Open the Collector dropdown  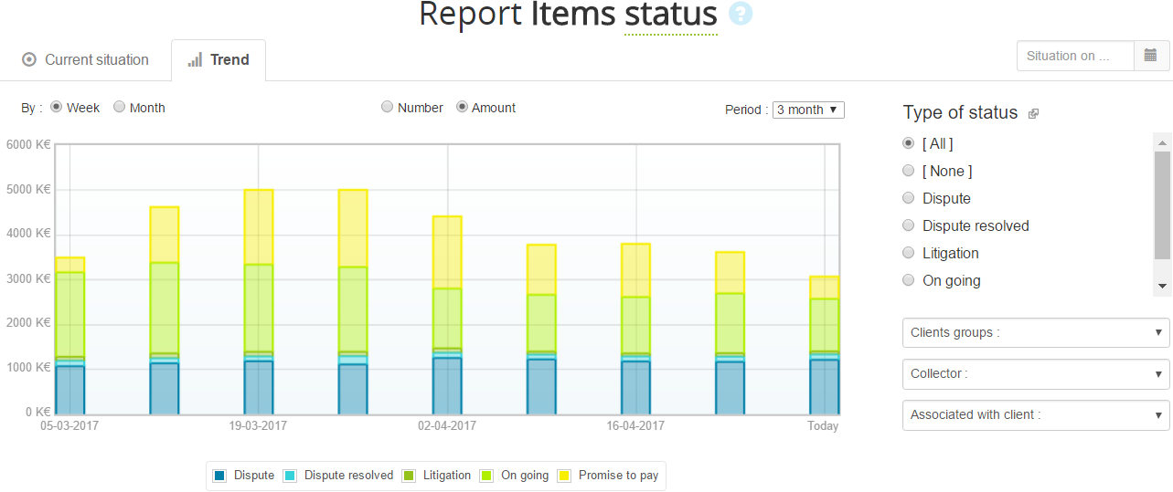tap(1035, 373)
